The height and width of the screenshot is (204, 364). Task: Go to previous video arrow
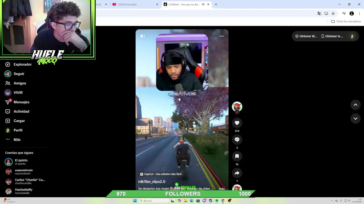[x=355, y=105]
